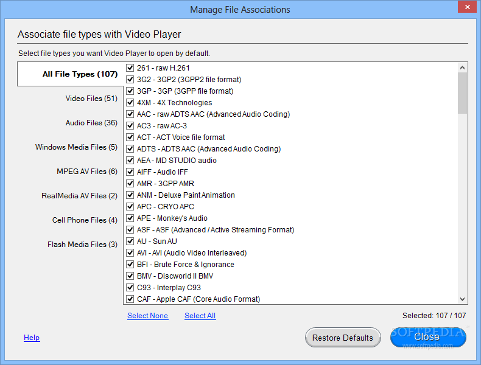Toggle the APC - CRYO APC checkbox

pos(130,207)
